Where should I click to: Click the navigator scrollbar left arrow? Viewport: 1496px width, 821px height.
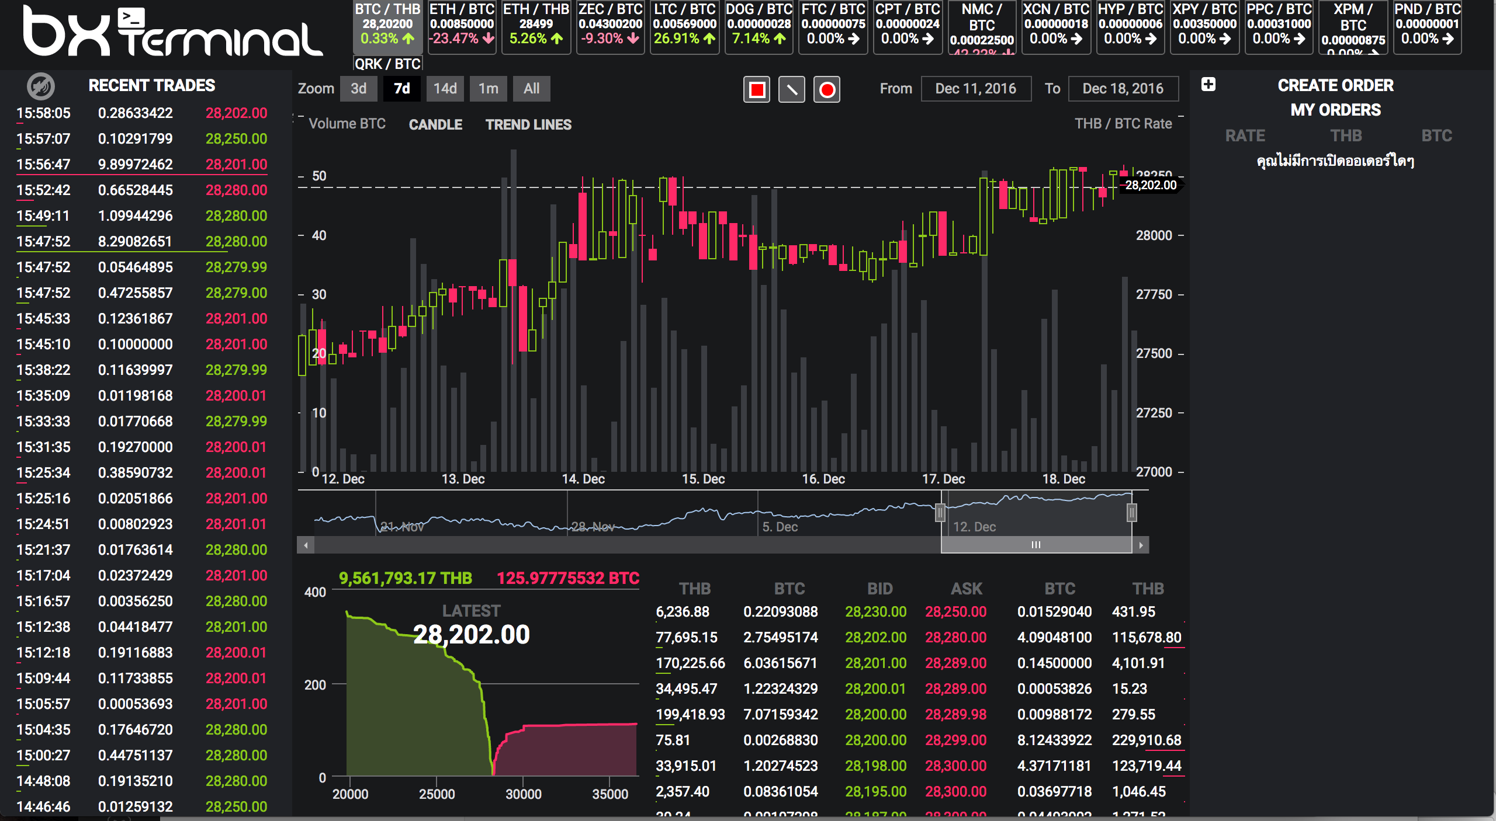[x=306, y=545]
